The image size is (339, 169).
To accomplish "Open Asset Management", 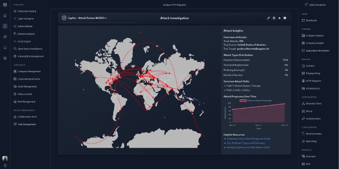I will tap(25, 86).
